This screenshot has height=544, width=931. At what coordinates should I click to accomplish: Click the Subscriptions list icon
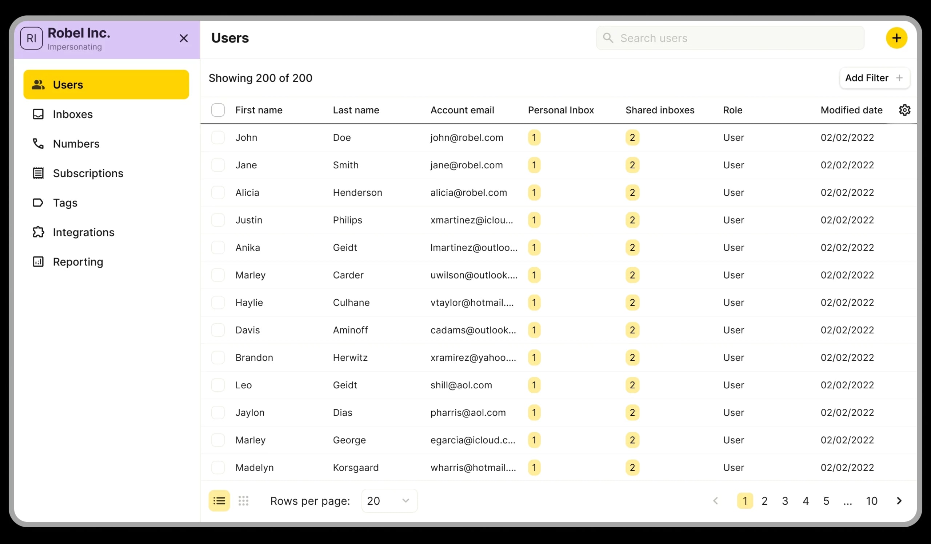(38, 173)
